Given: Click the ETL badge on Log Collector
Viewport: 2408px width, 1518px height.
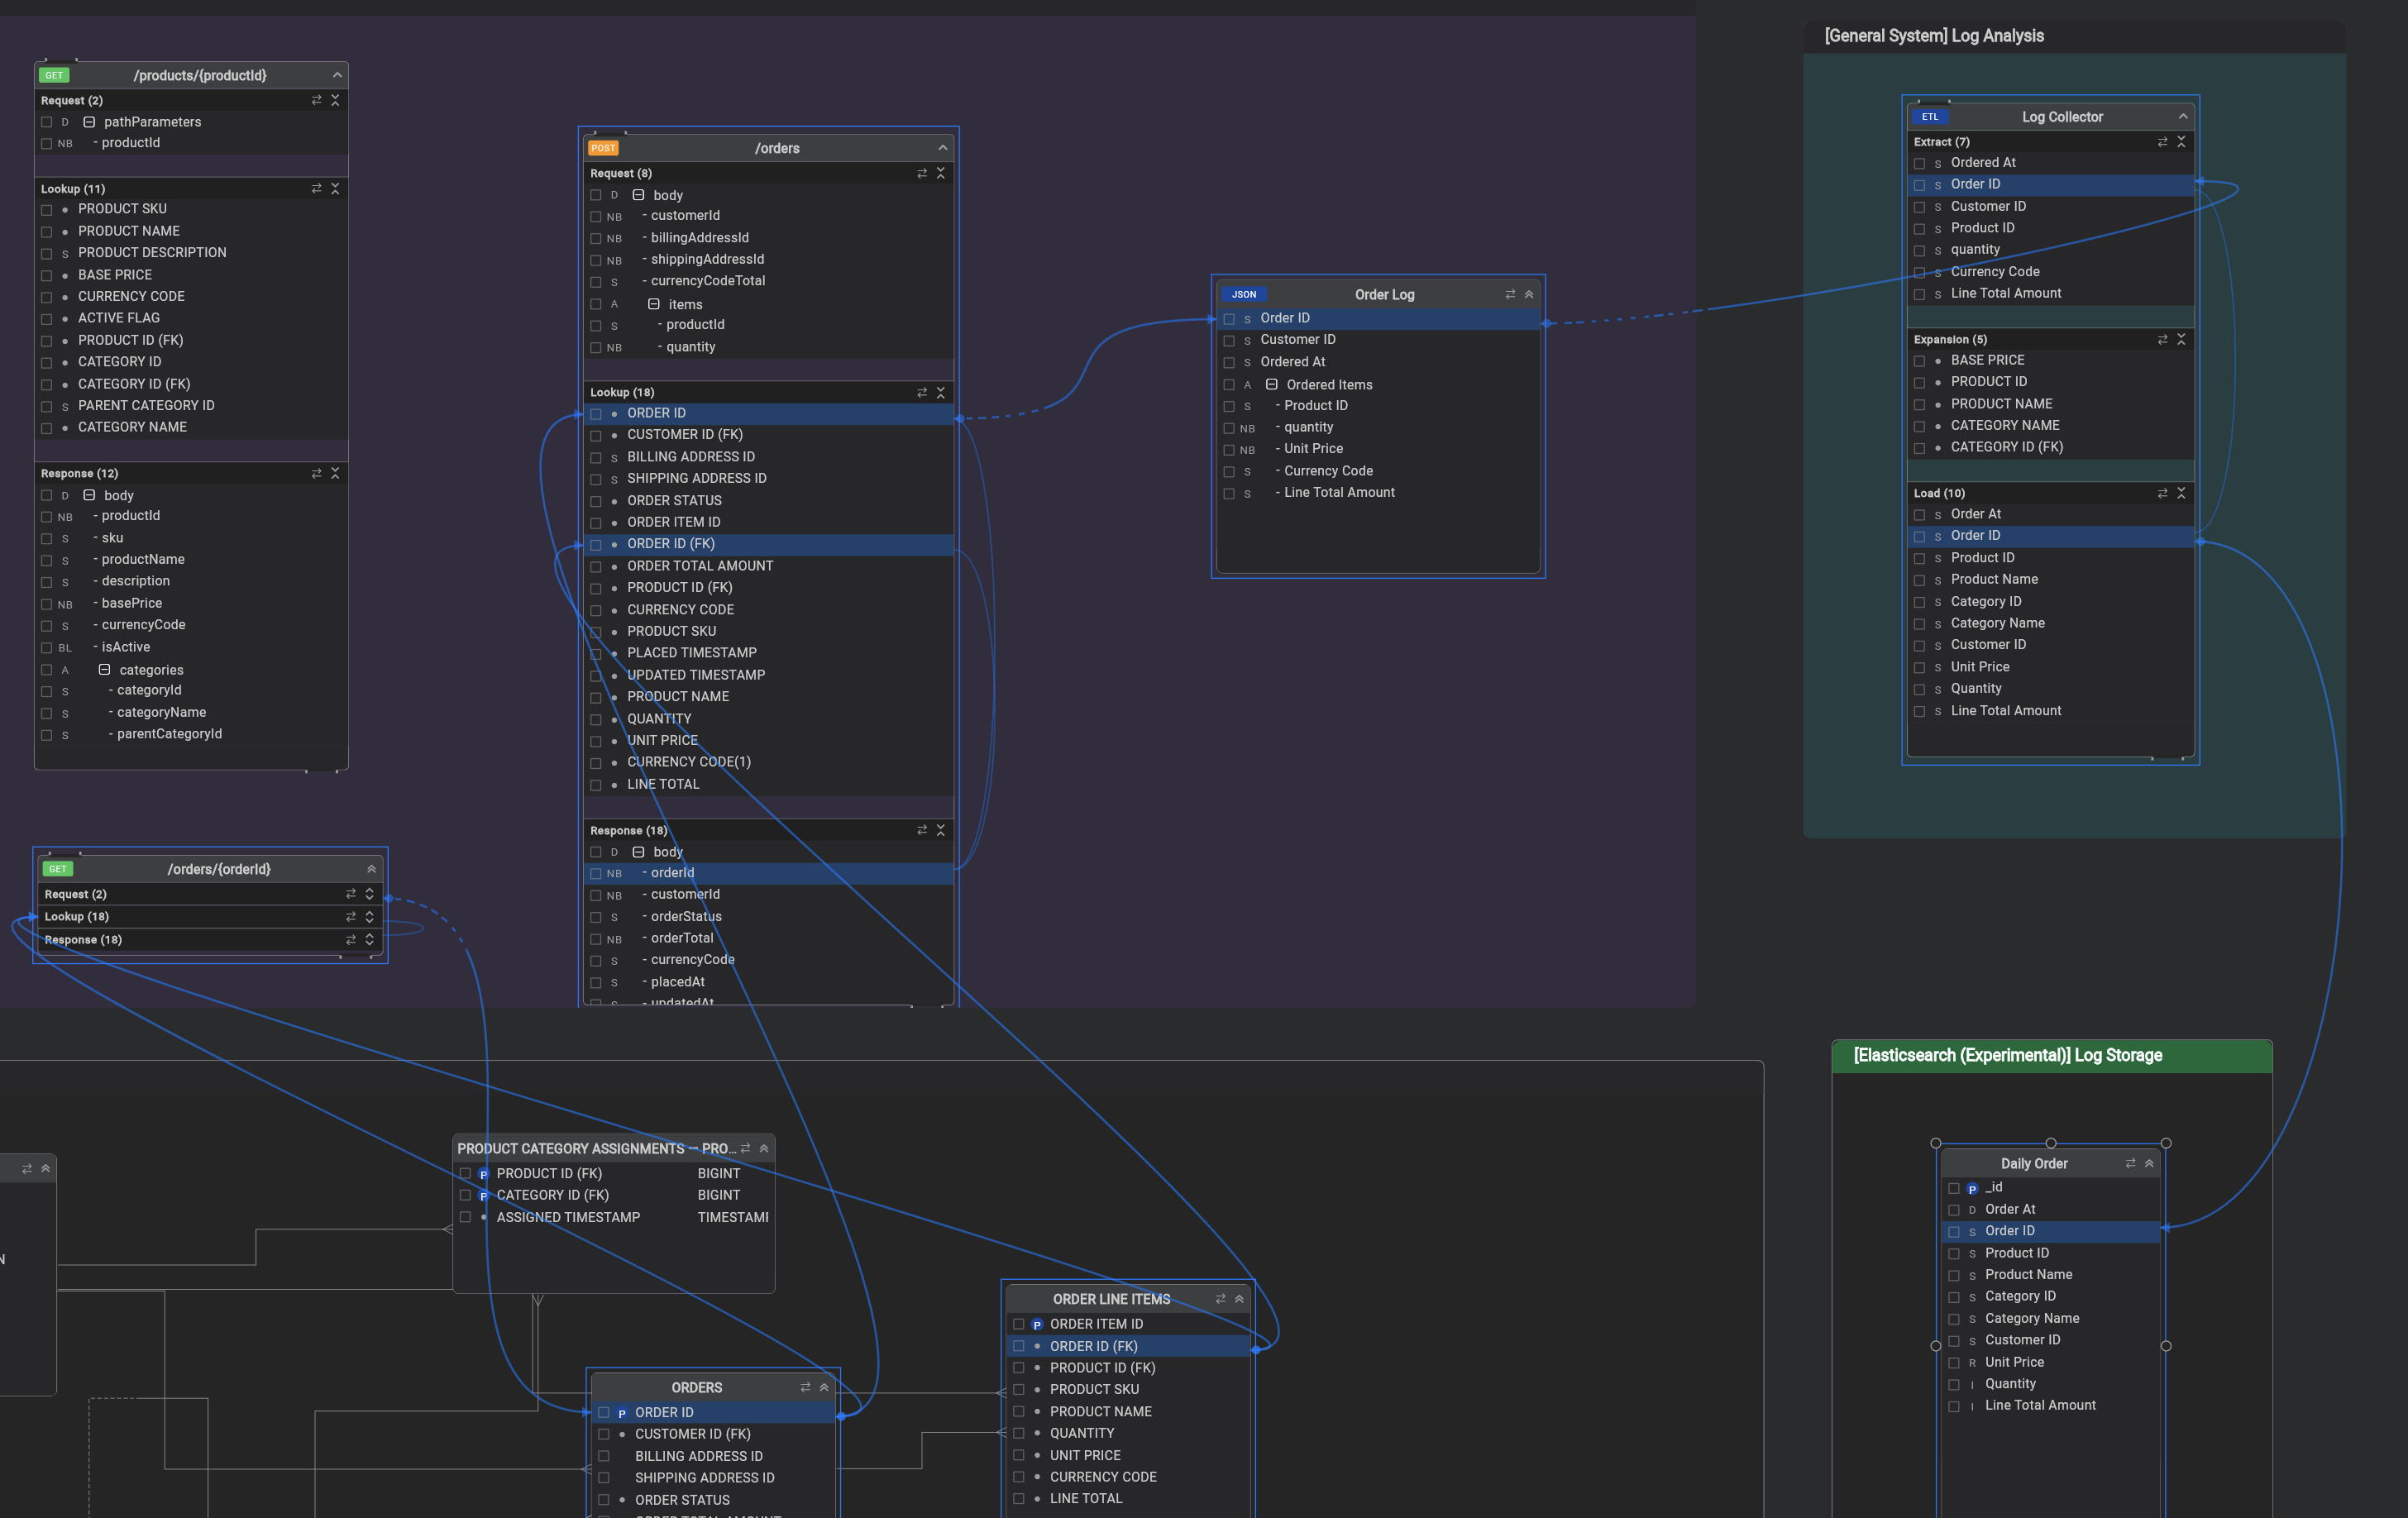Looking at the screenshot, I should point(1929,117).
